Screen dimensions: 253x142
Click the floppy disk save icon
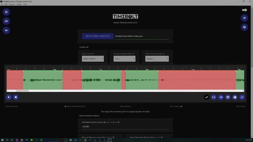[x=235, y=97]
